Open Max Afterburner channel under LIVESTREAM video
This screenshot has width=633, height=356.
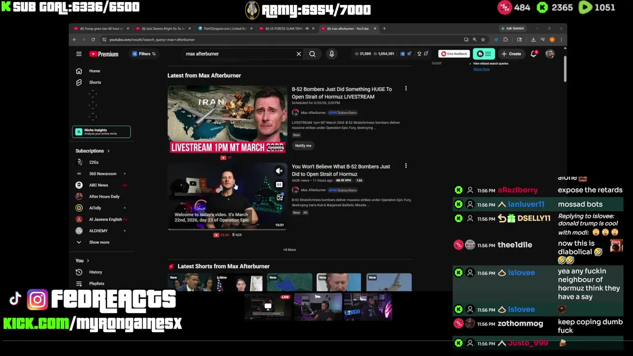click(x=313, y=113)
